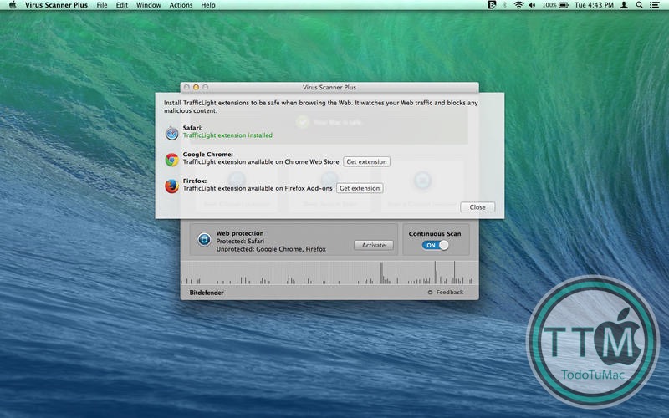Minimize the Virus Scanner Plus window
Viewport: 669px width, 418px height.
click(x=196, y=87)
